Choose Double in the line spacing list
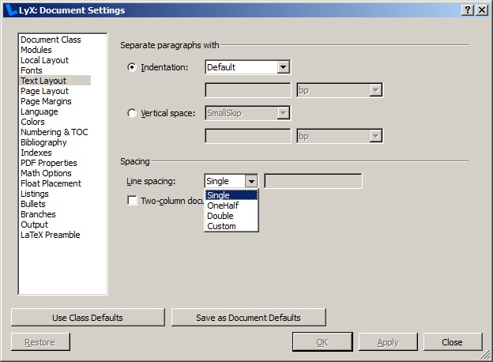Viewport: 493px width, 362px height. click(231, 216)
